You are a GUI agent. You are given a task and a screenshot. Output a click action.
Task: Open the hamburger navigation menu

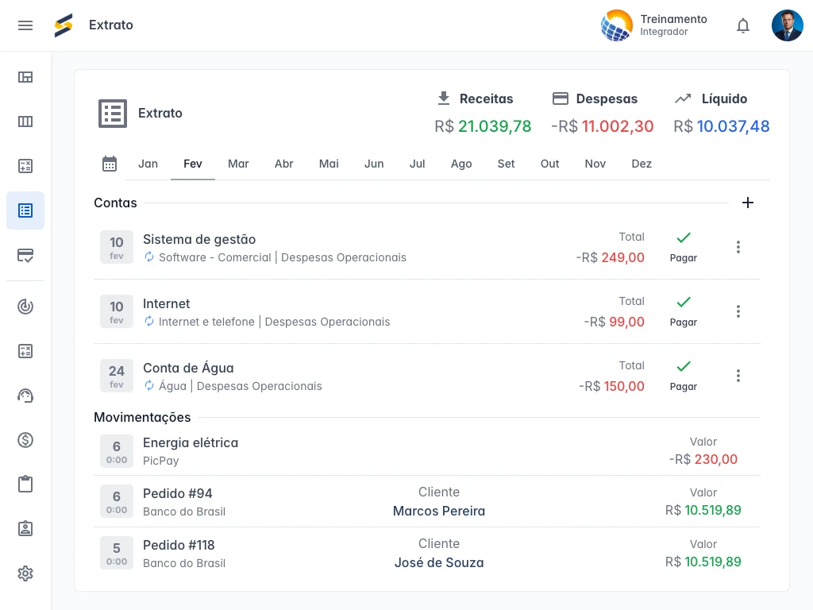point(25,25)
